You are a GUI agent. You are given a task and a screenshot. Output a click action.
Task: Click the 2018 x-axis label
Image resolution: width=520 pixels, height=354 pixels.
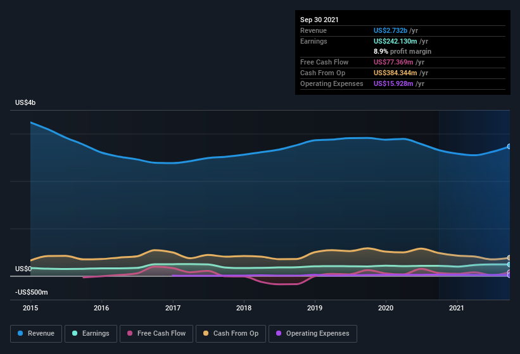[x=244, y=308]
